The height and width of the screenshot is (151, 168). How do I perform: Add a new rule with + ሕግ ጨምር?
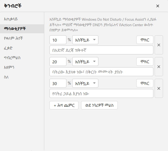[64, 105]
